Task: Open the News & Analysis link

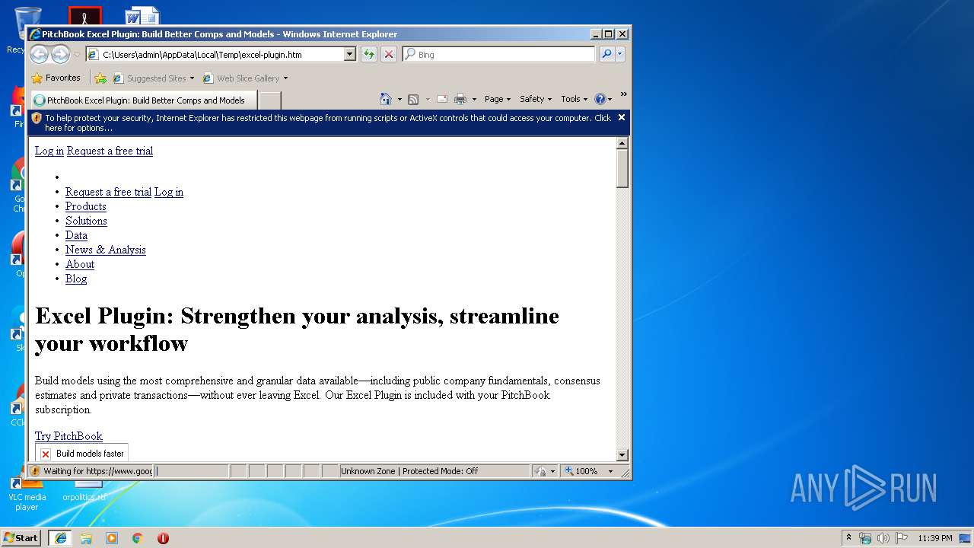Action: coord(106,250)
